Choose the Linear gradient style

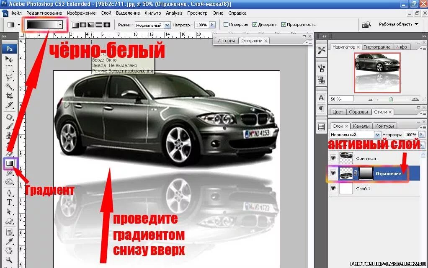coord(75,25)
